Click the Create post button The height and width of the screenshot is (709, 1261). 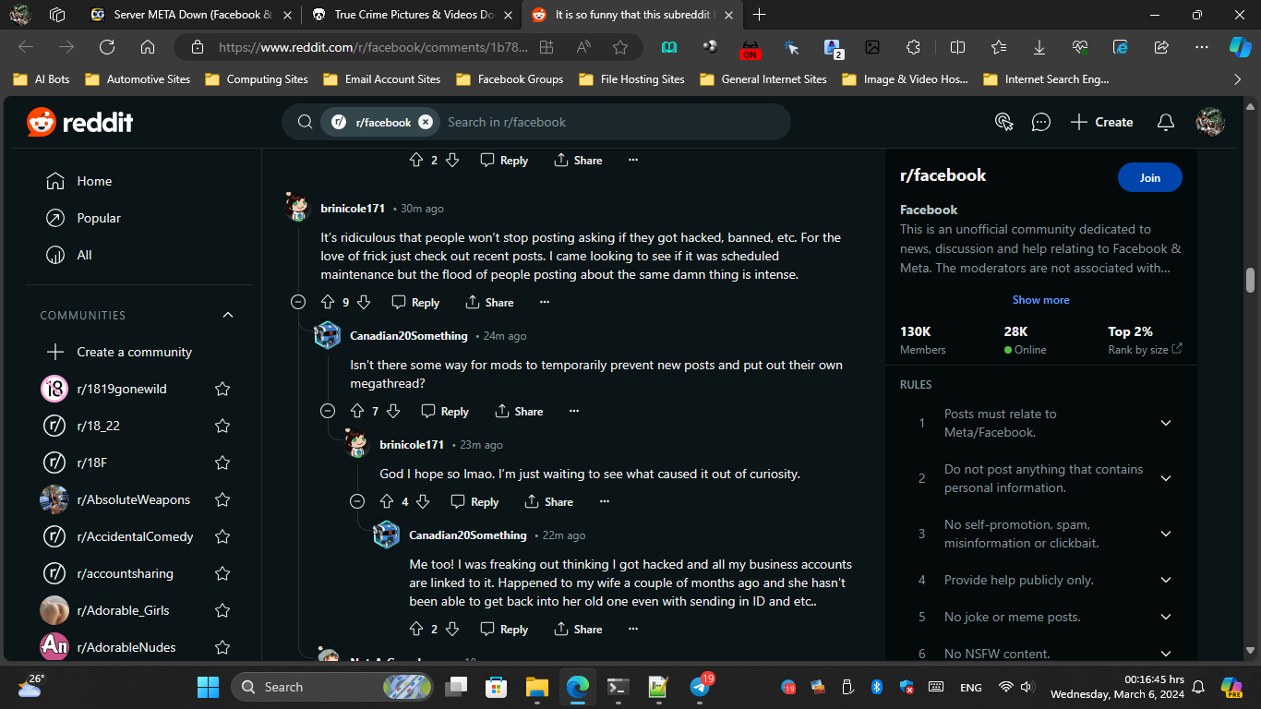point(1101,122)
